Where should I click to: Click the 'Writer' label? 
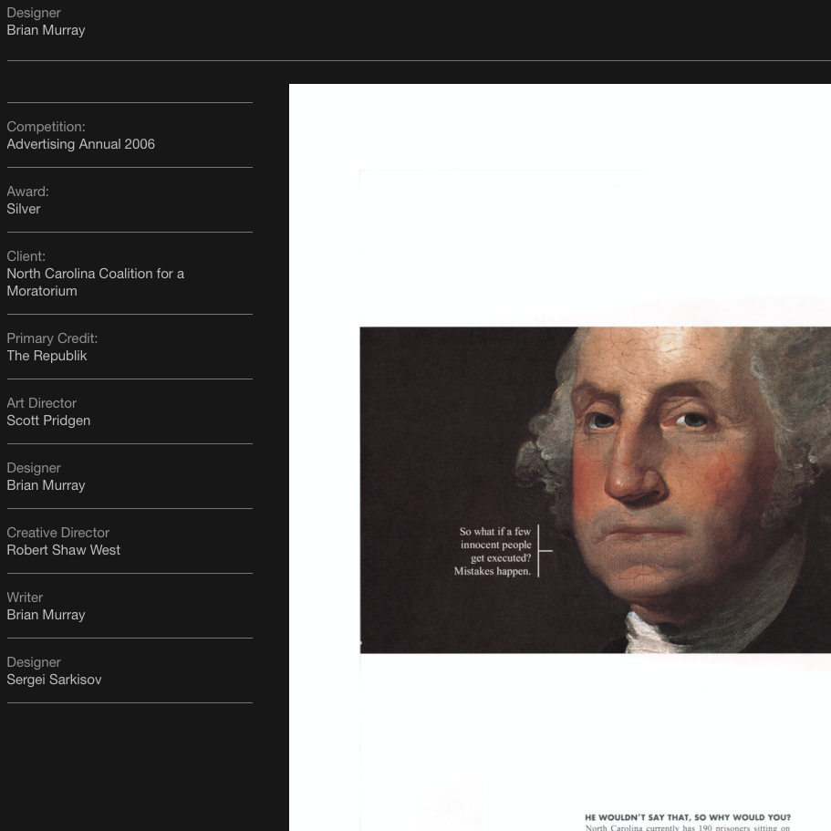(25, 597)
